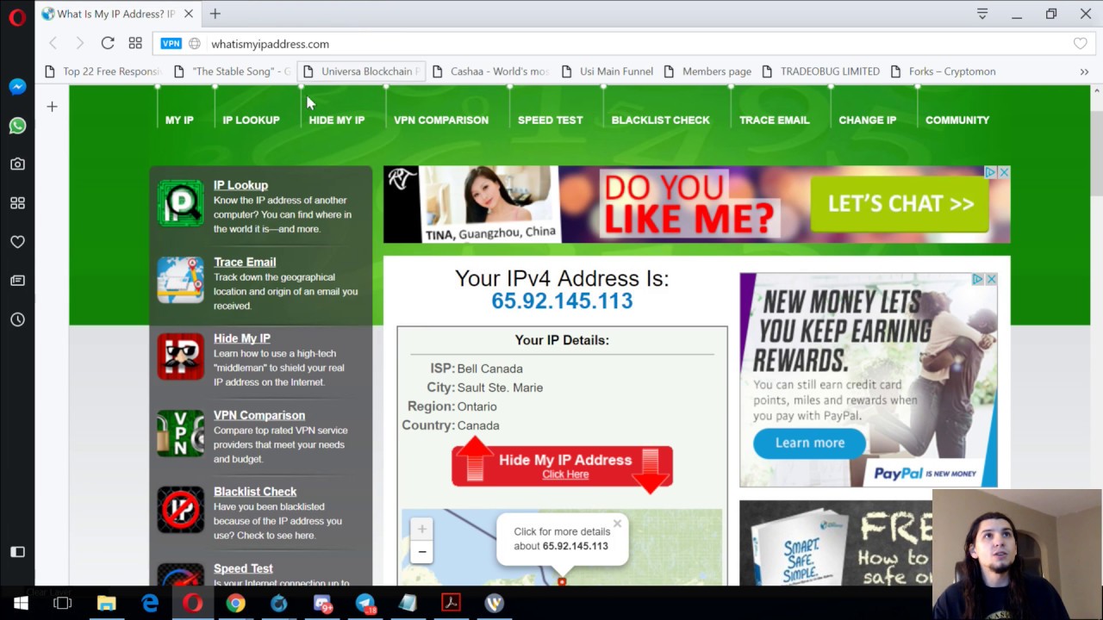Image resolution: width=1103 pixels, height=620 pixels.
Task: Click the snapshot camera sidebar icon
Action: click(17, 164)
